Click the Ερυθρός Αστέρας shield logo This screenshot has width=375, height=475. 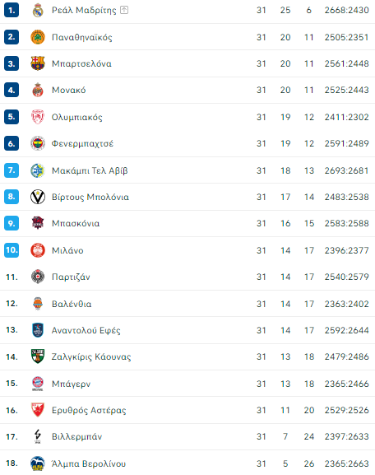(x=38, y=410)
